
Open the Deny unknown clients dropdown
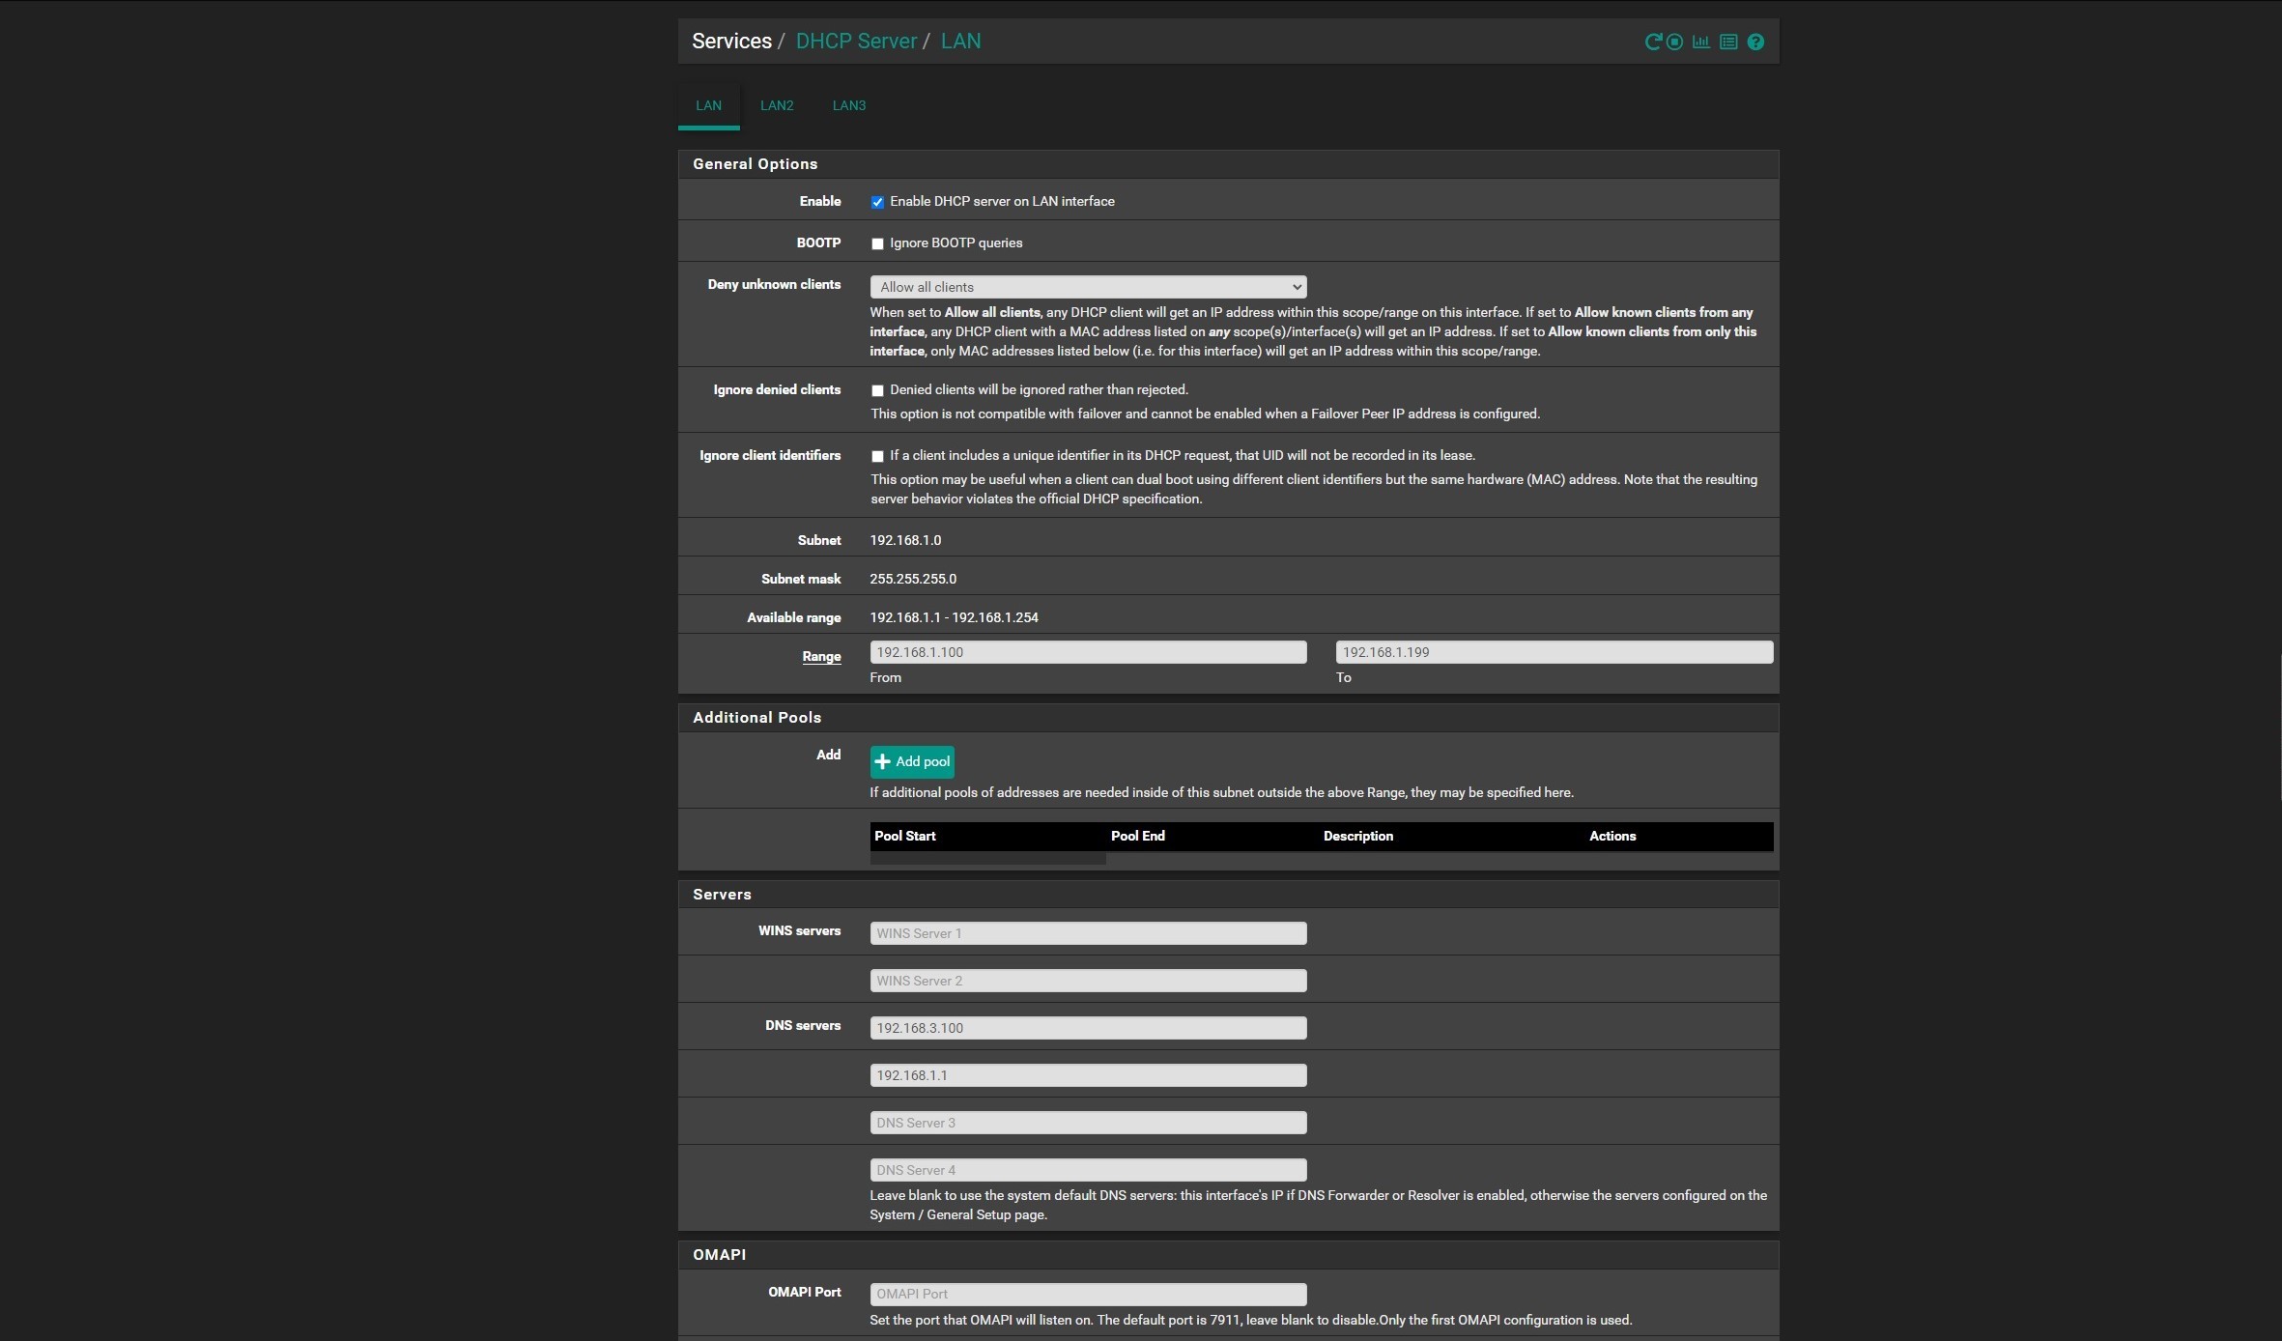(x=1088, y=287)
